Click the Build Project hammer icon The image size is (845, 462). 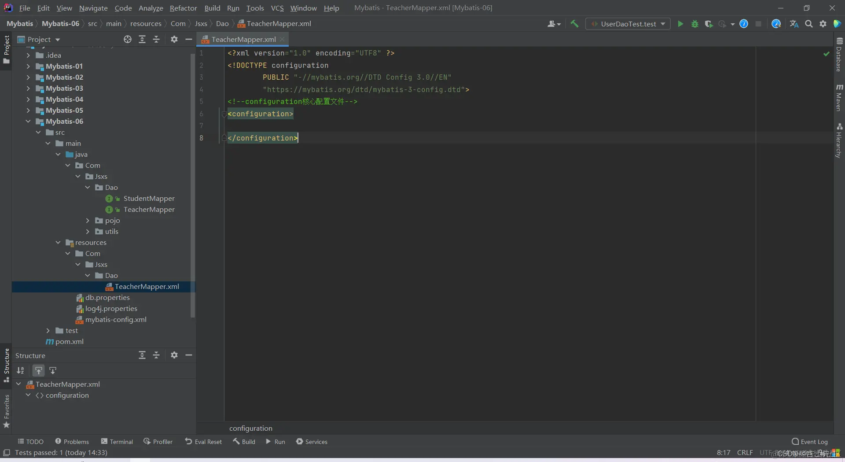pyautogui.click(x=574, y=24)
